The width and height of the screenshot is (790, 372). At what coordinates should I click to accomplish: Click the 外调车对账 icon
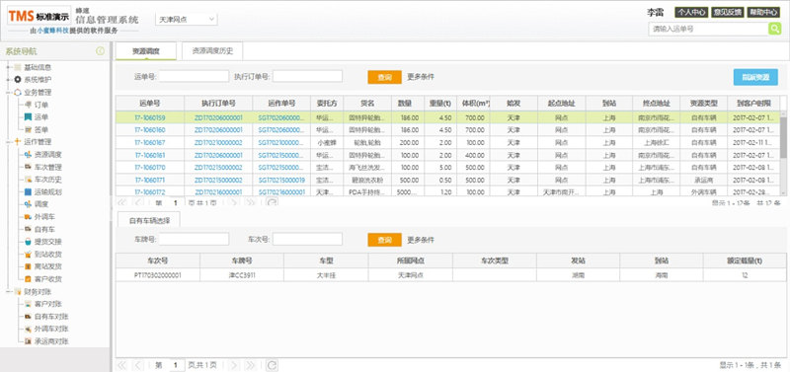point(29,329)
